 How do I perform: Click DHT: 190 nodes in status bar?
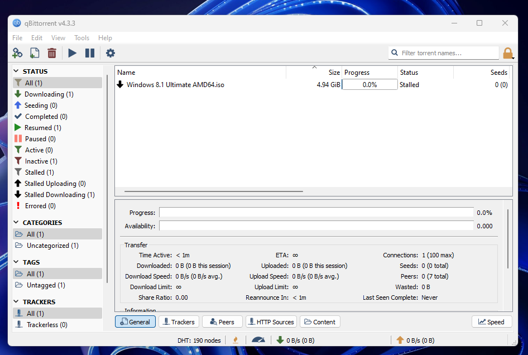click(x=199, y=340)
